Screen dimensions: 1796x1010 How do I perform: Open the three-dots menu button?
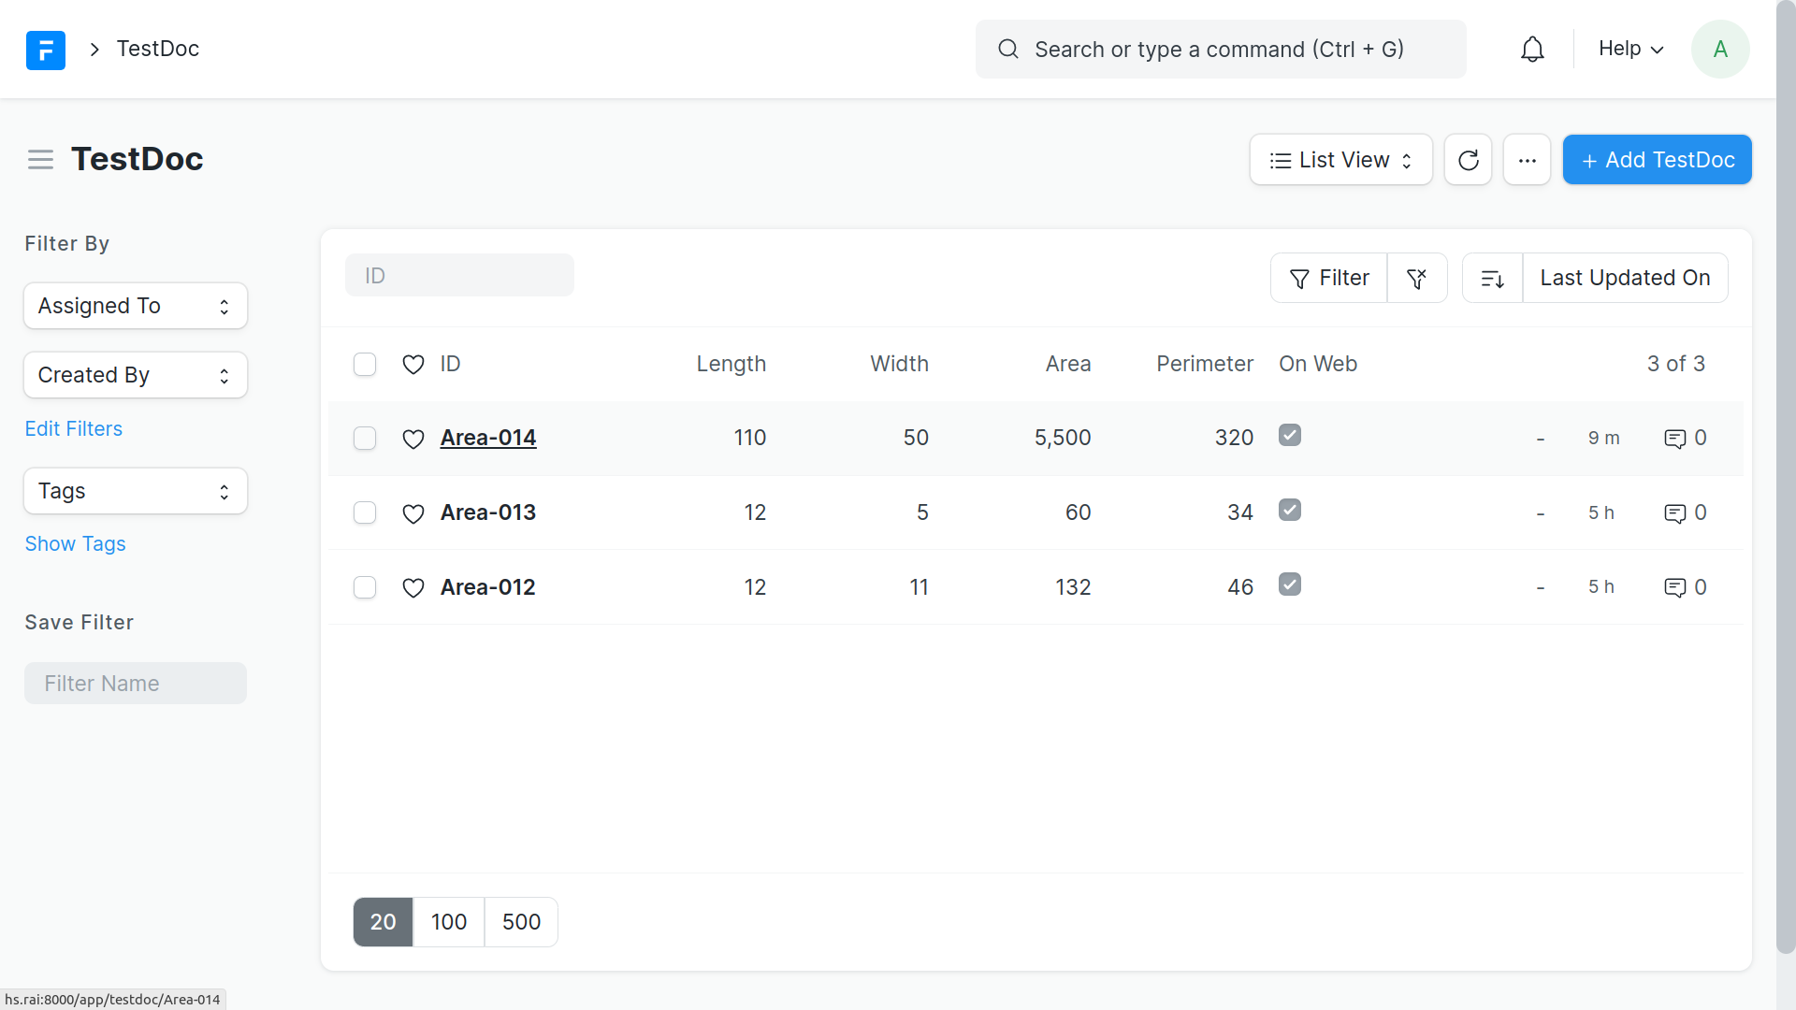tap(1527, 160)
